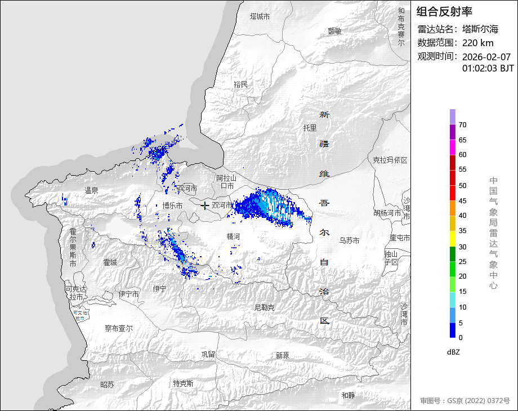Image resolution: width=518 pixels, height=411 pixels.
Task: Click the 尼勒克 map label
Action: [264, 307]
